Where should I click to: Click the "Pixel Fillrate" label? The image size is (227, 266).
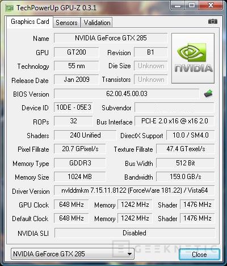click(33, 149)
